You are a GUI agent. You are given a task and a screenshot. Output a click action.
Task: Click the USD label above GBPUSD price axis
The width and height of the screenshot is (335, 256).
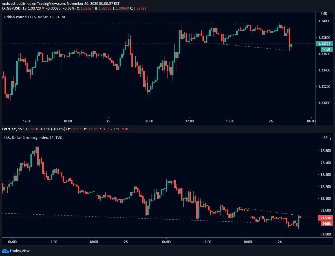click(324, 14)
